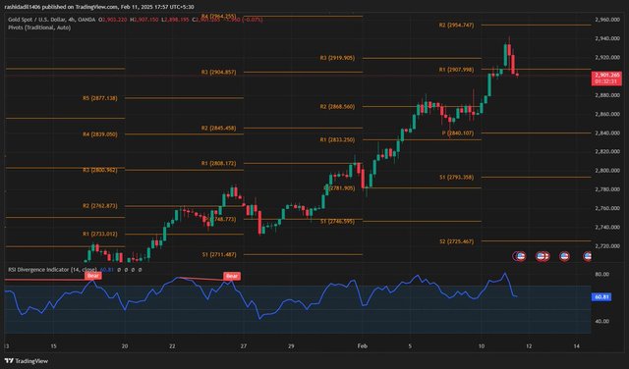Click date label 15 on the time axis

[53, 346]
